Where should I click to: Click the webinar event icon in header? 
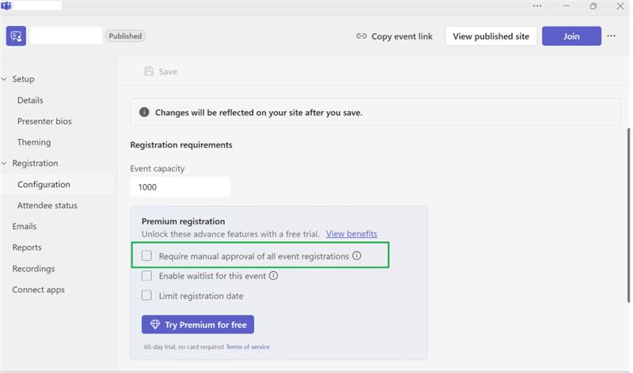point(16,36)
